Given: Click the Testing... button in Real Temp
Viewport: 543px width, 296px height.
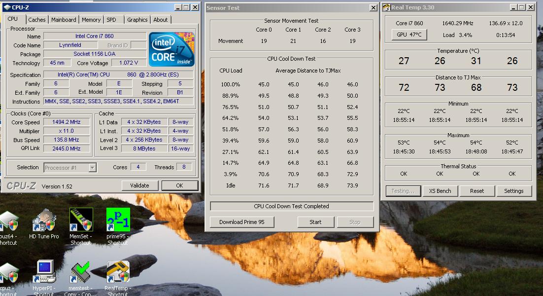Looking at the screenshot, I should click(x=403, y=191).
